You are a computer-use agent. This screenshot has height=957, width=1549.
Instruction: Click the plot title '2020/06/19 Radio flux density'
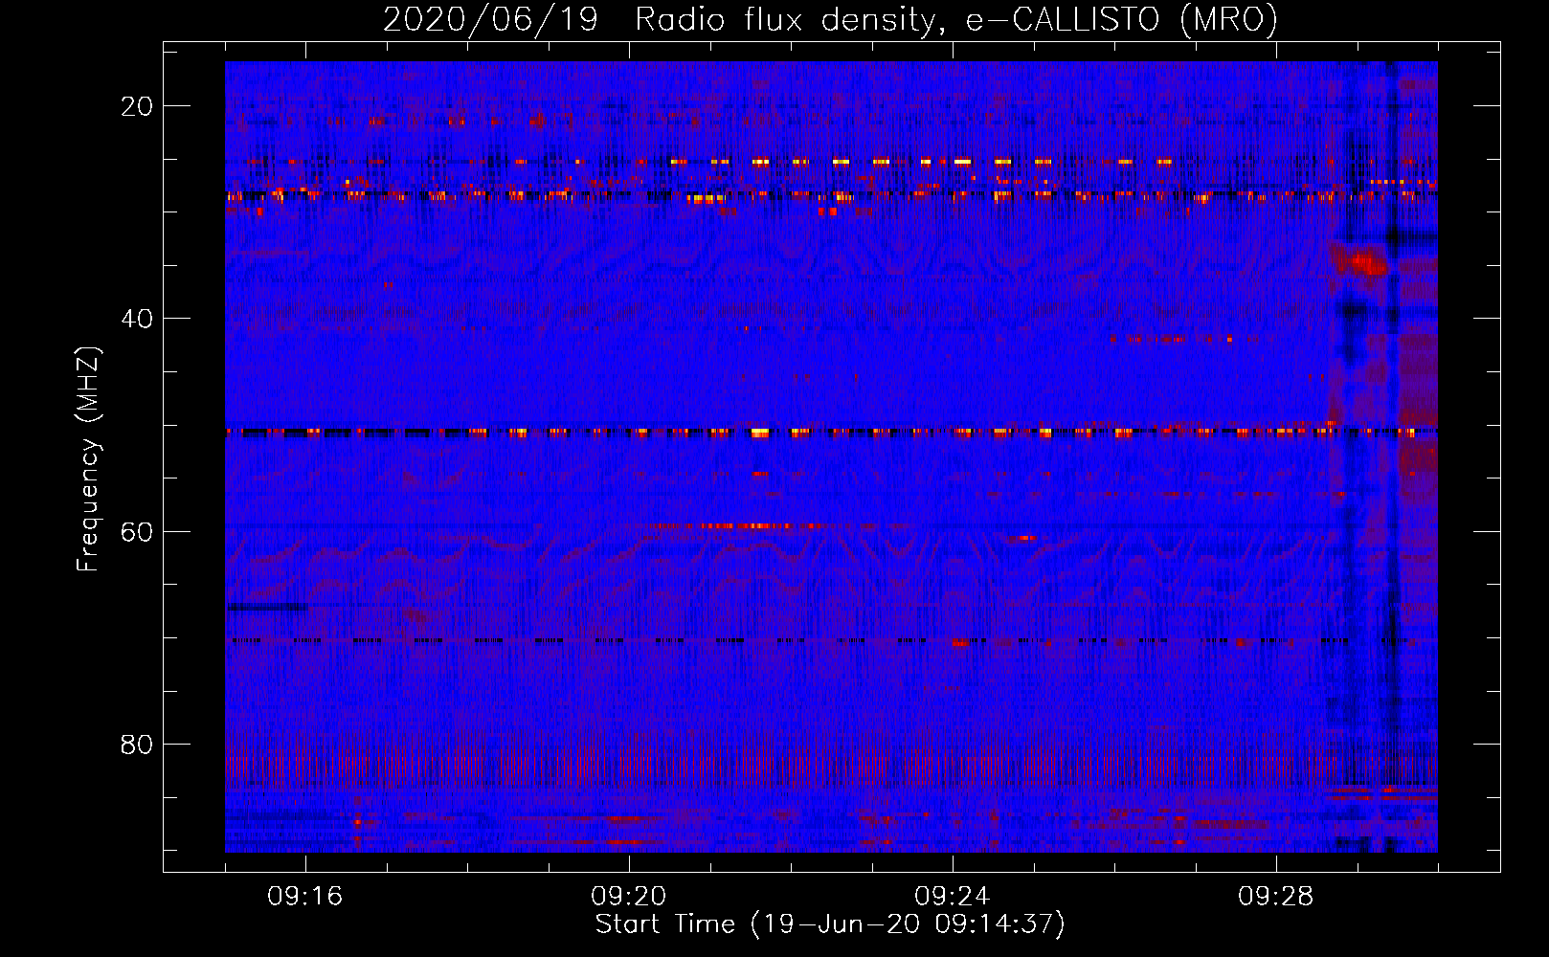pyautogui.click(x=830, y=19)
